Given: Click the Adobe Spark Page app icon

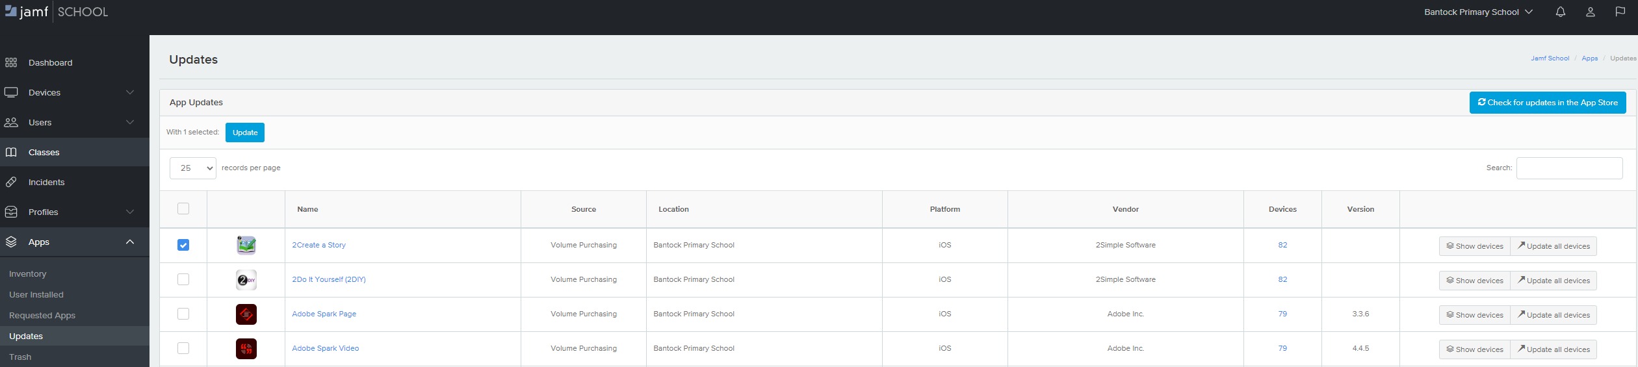Looking at the screenshot, I should tap(246, 314).
